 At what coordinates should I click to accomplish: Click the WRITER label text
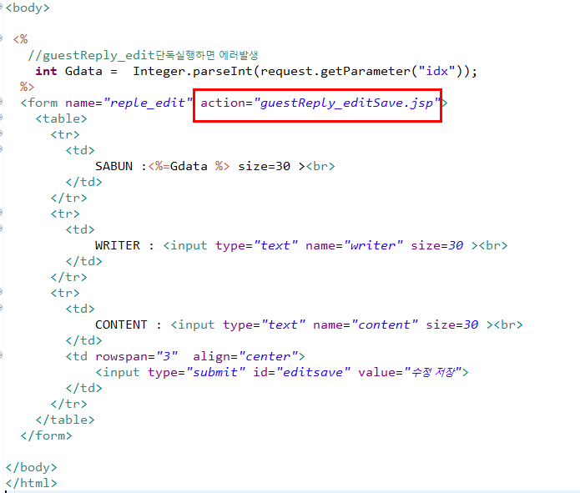click(118, 245)
